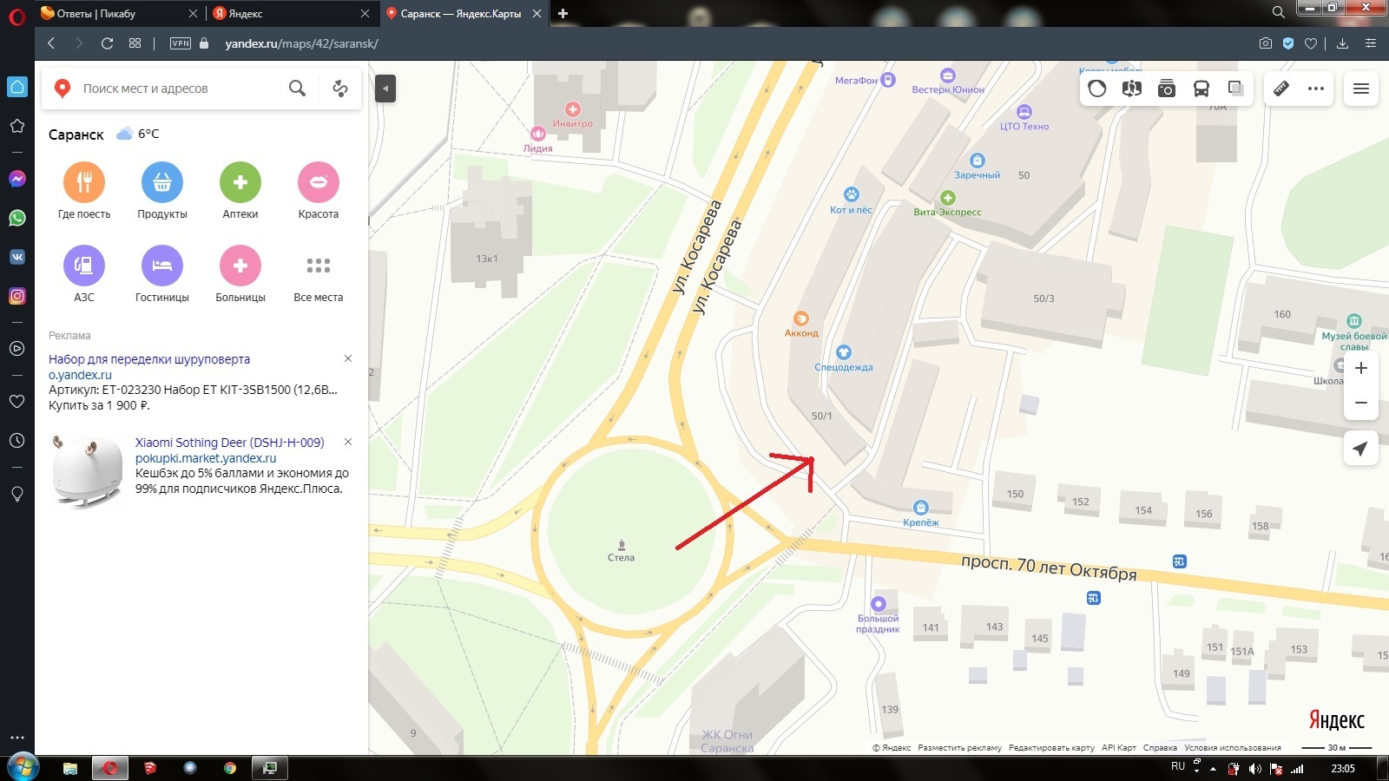This screenshot has width=1389, height=781.
Task: Add page to bookmarks with heart icon
Action: pos(1311,43)
